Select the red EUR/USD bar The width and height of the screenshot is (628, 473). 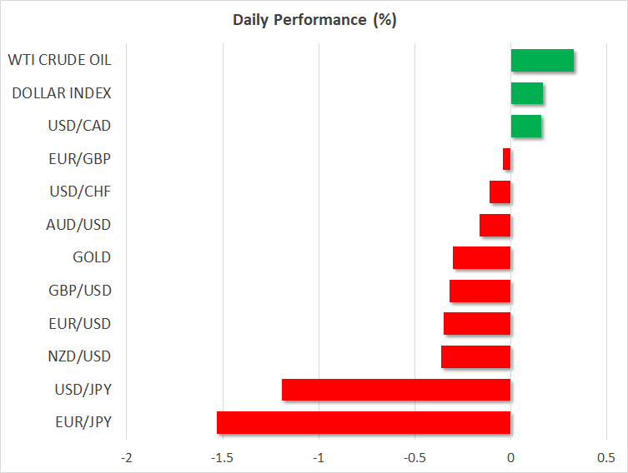(476, 323)
